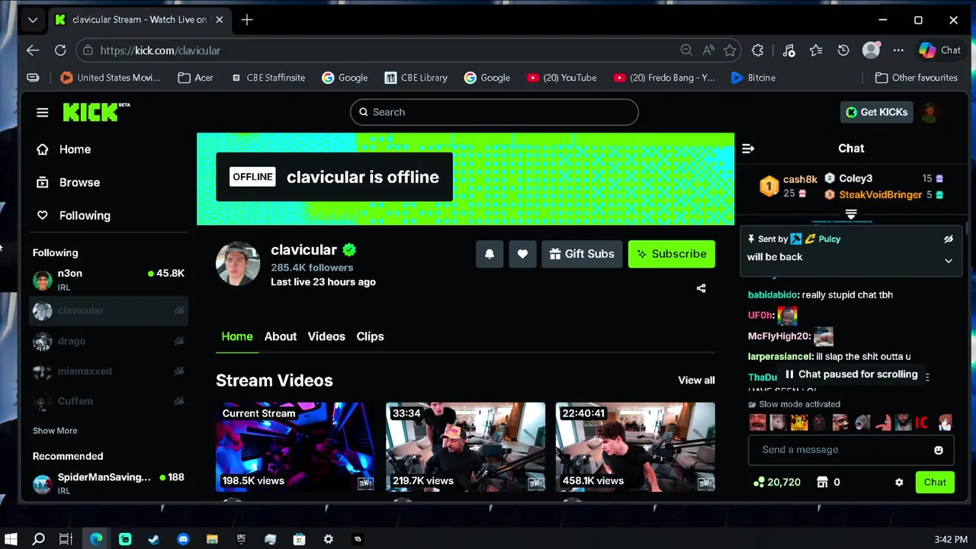Screen dimensions: 976x549
Task: Open the CBE Library bookmark
Action: pyautogui.click(x=416, y=78)
